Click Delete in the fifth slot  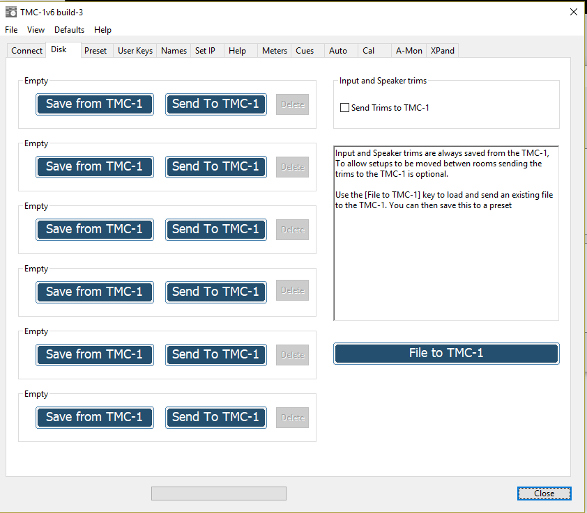[292, 355]
